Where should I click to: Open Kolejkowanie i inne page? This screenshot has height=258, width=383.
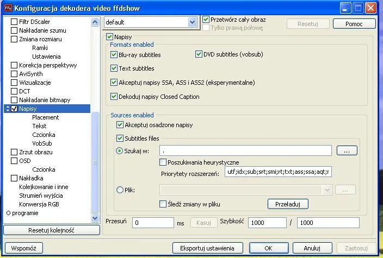44,187
